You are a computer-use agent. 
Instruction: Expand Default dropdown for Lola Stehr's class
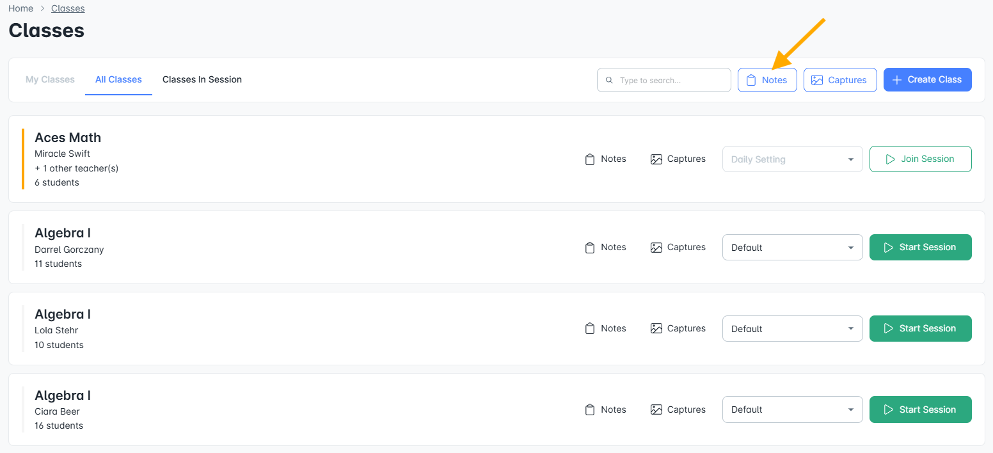pos(793,329)
